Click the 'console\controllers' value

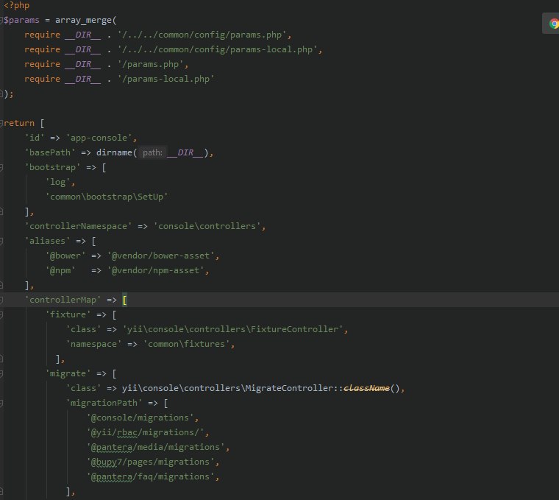tap(207, 226)
